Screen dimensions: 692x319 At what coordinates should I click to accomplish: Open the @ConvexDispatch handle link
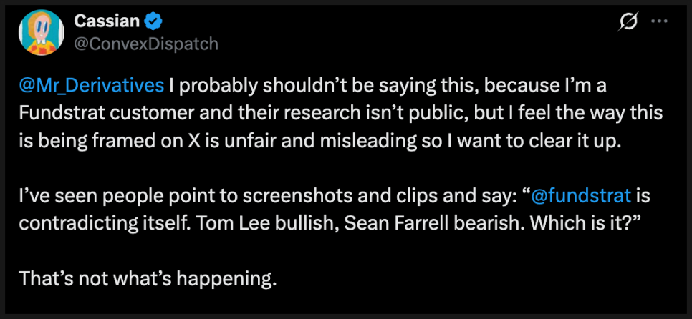146,44
